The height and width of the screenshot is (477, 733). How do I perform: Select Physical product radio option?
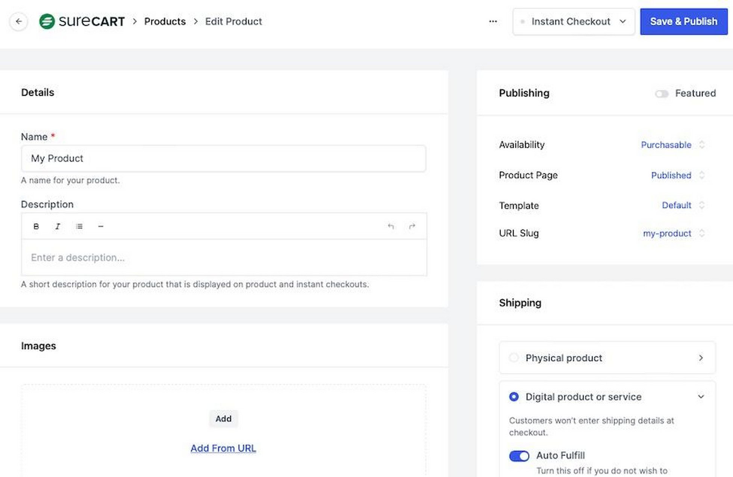tap(514, 357)
